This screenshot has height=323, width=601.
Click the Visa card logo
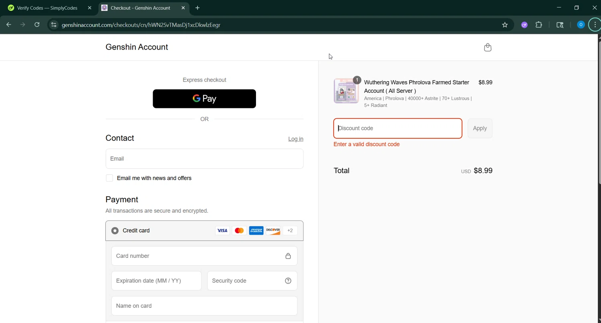click(x=222, y=230)
